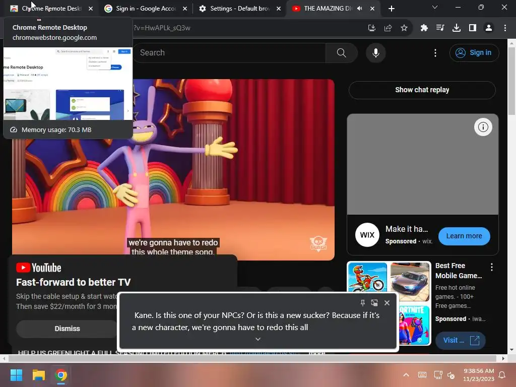Click the Show chat replay button
The width and height of the screenshot is (516, 387).
tap(422, 90)
